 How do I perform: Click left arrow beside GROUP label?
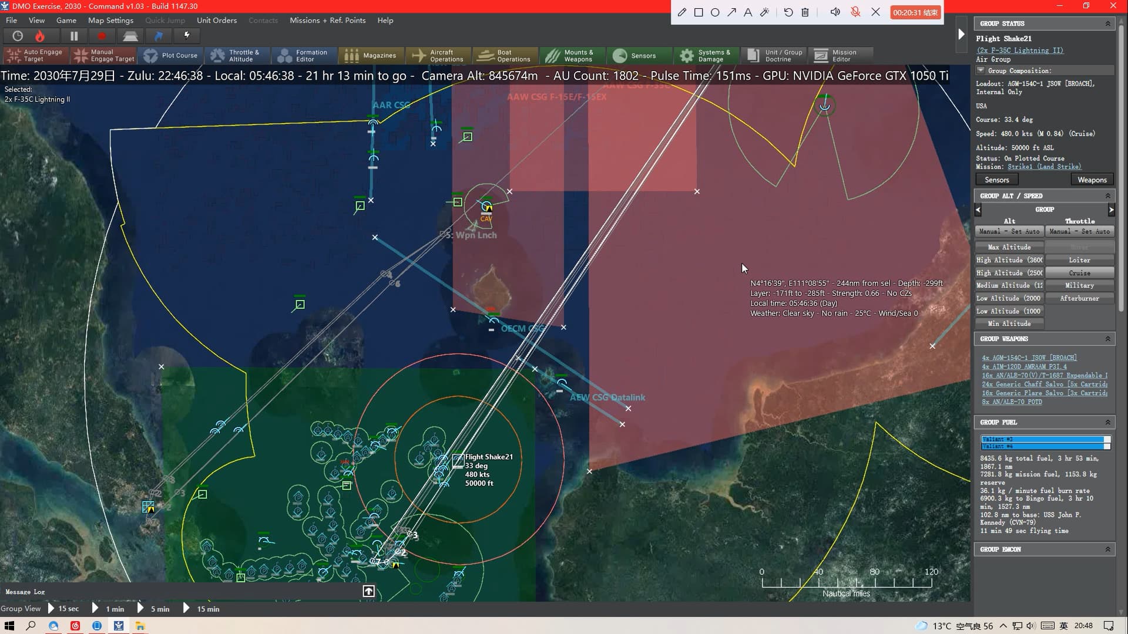click(978, 210)
